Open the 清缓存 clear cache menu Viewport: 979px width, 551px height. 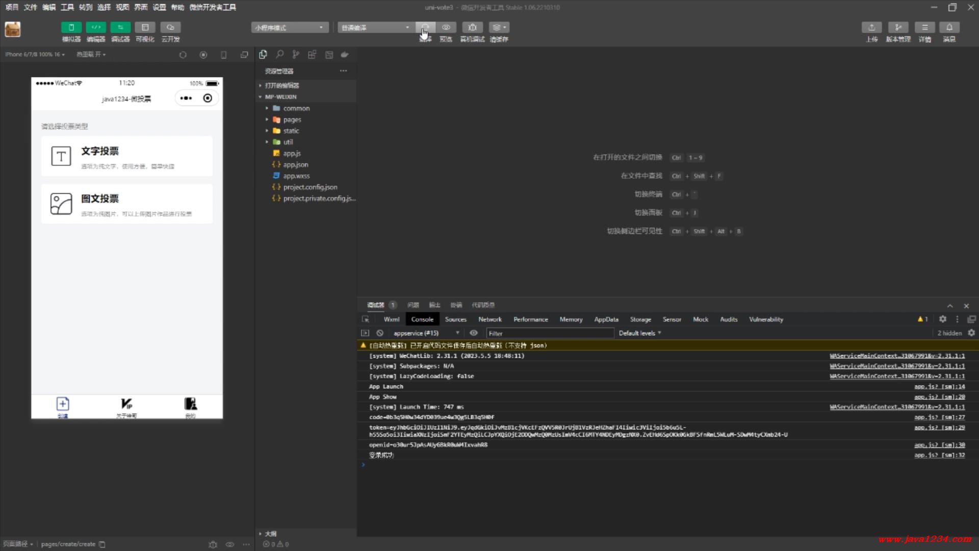tap(499, 28)
